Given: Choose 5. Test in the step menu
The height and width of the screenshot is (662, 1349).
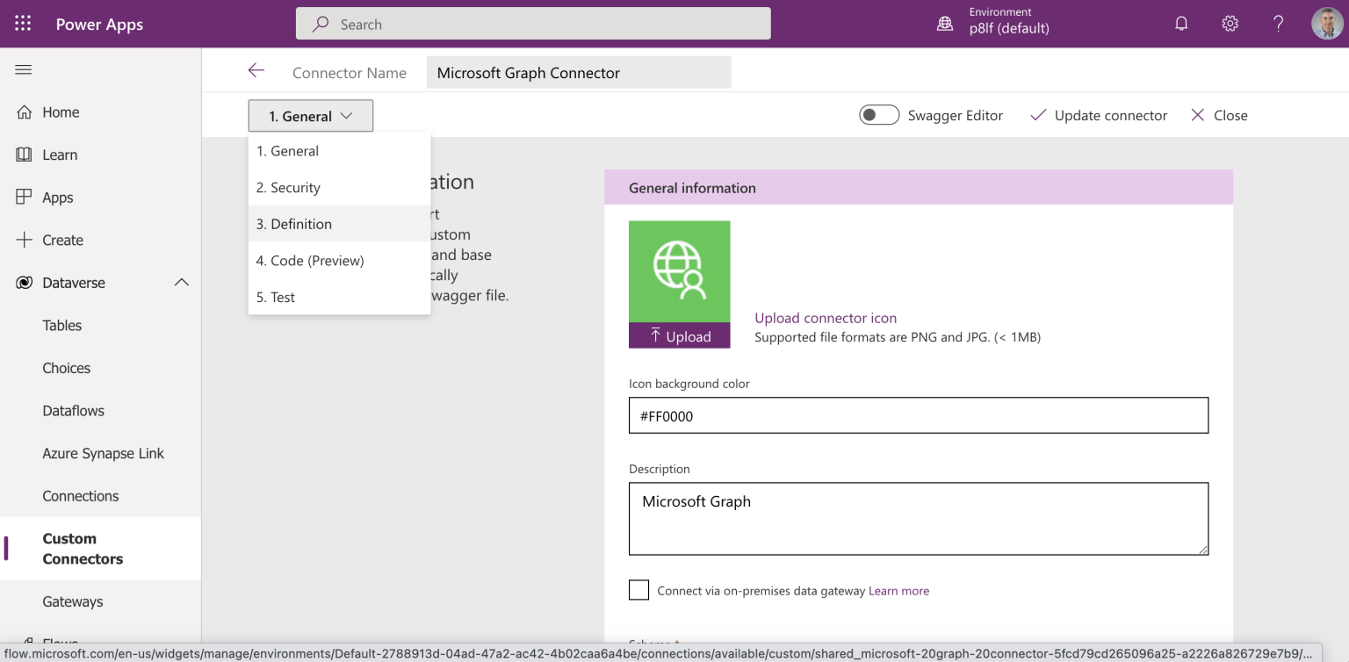Looking at the screenshot, I should (276, 297).
